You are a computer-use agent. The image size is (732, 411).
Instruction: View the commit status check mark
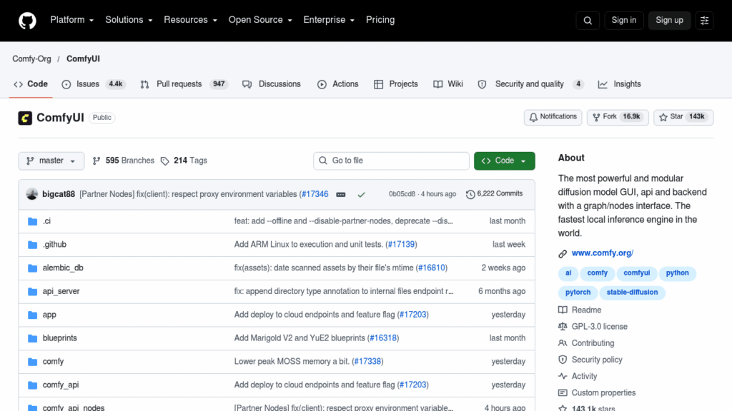pyautogui.click(x=361, y=194)
